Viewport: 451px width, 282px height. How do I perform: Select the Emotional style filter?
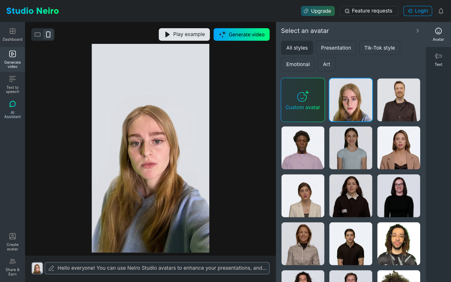pos(298,64)
